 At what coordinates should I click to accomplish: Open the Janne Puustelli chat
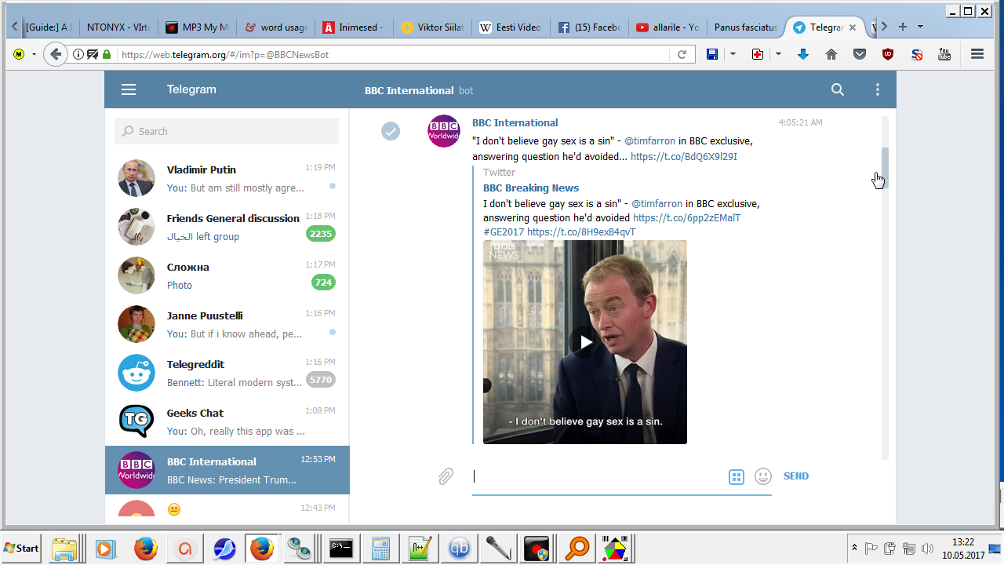click(227, 324)
